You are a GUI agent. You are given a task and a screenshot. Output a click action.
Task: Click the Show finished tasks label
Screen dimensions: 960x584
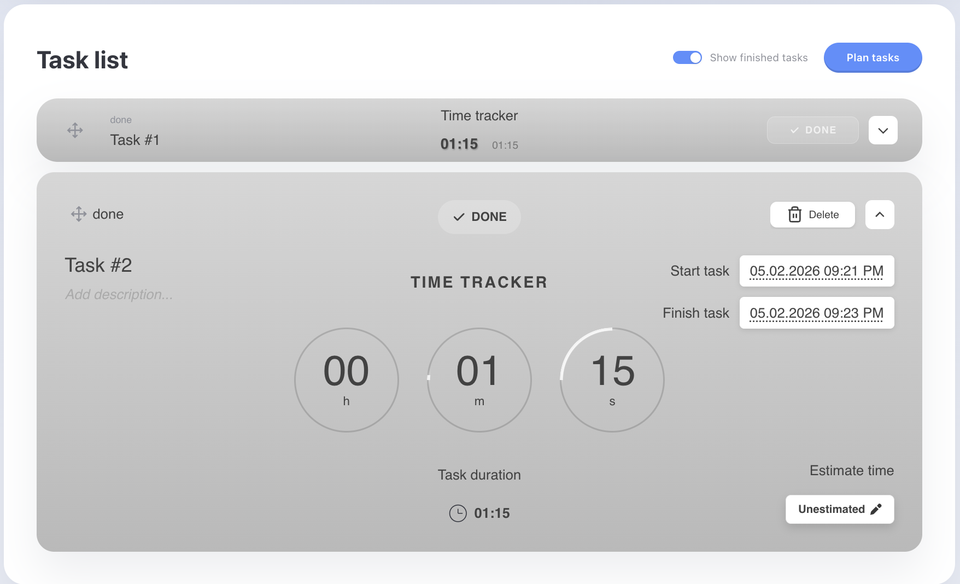click(758, 57)
